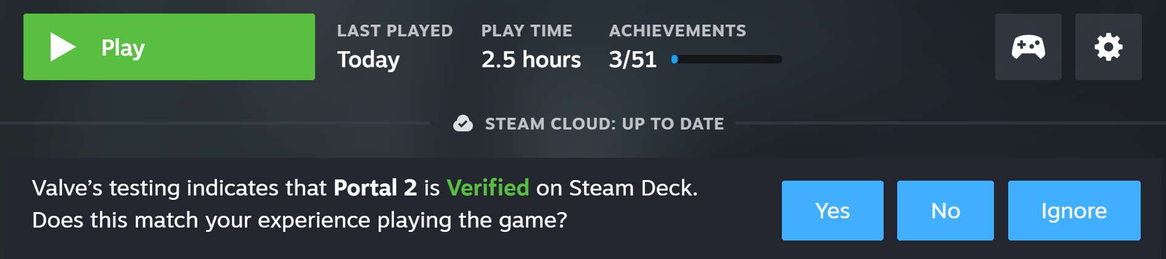Click the Play Time label
The width and height of the screenshot is (1166, 259).
click(527, 31)
